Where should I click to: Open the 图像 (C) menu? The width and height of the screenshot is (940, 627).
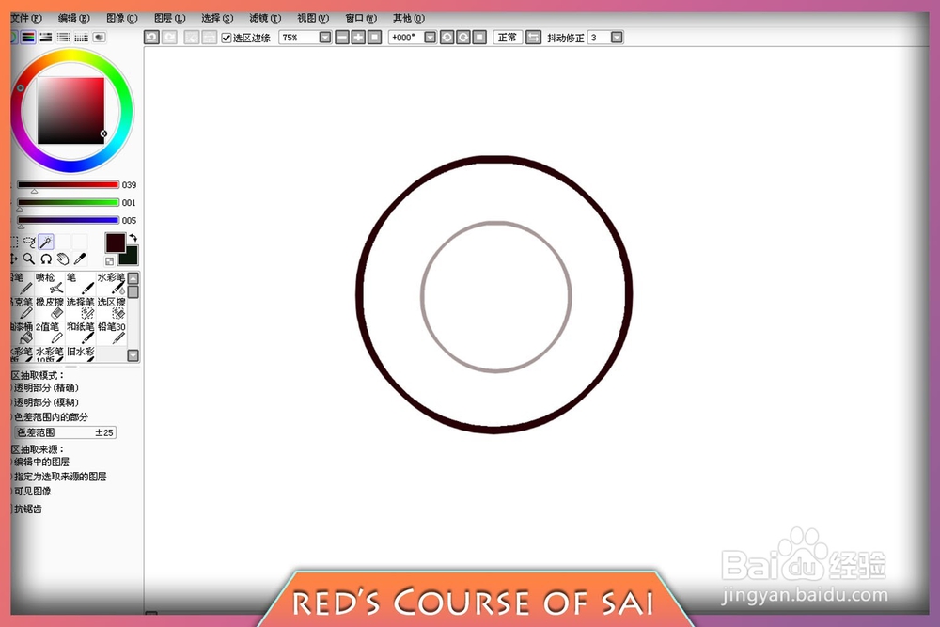(x=121, y=18)
